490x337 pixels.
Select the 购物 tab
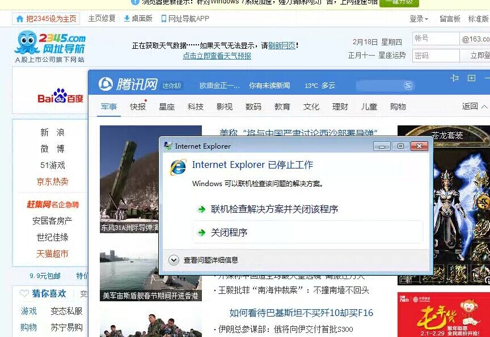(x=398, y=107)
